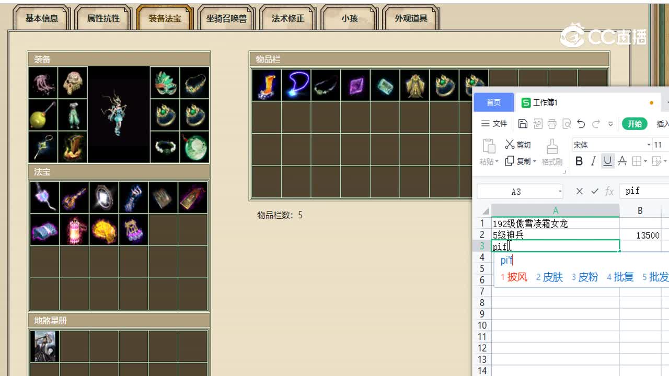The width and height of the screenshot is (669, 376).
Task: Click the orange boots in 装备 panel
Action: click(x=73, y=146)
